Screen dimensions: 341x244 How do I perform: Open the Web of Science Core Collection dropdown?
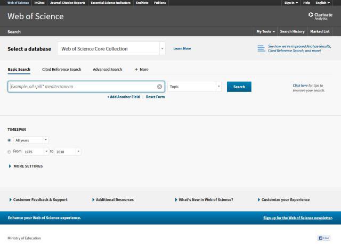pos(111,48)
